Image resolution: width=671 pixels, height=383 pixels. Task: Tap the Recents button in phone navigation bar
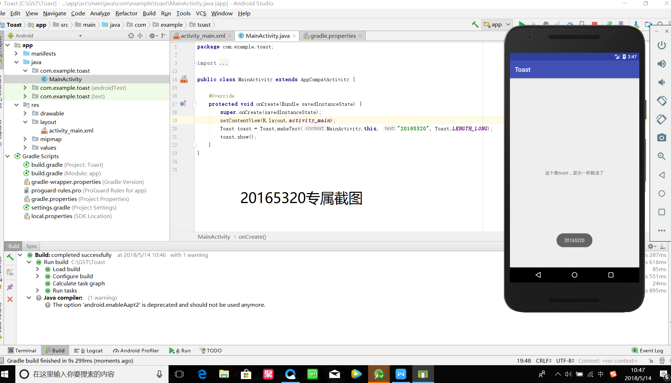click(611, 275)
